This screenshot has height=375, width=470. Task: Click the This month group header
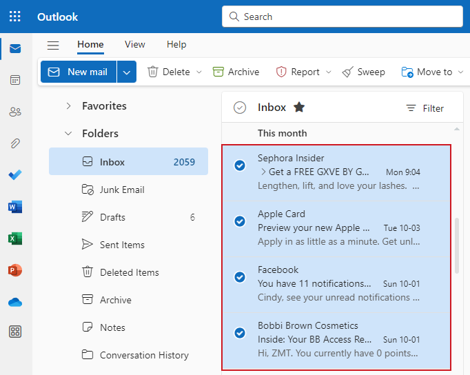pos(282,133)
